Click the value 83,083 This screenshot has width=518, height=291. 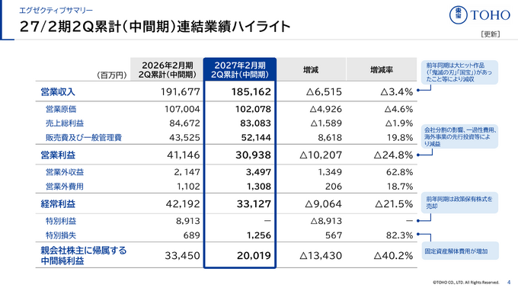click(256, 123)
